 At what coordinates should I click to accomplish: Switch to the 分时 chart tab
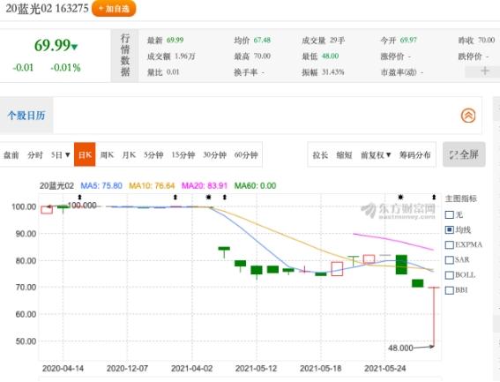[35, 155]
